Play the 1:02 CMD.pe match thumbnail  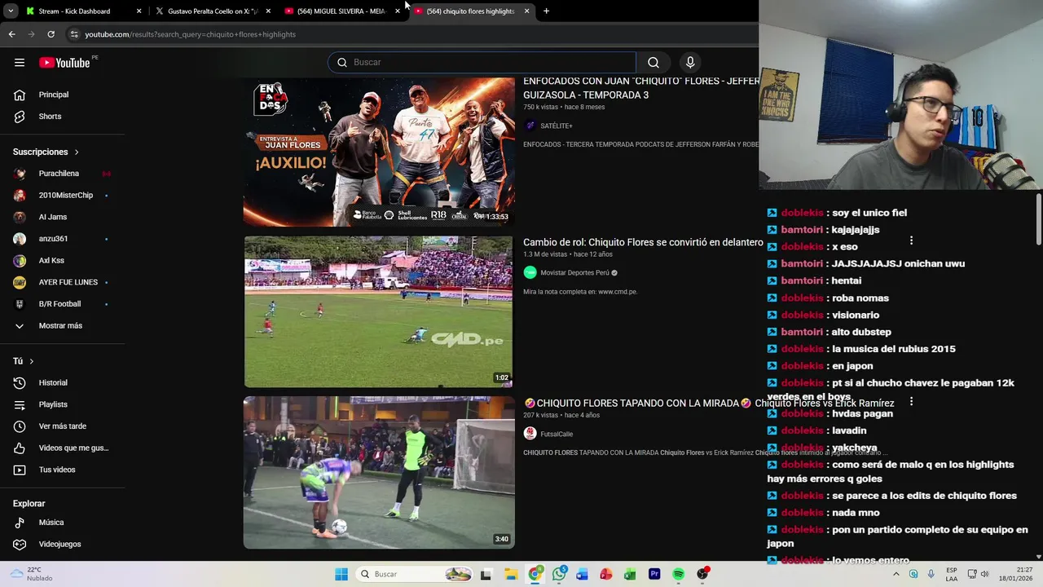click(379, 311)
